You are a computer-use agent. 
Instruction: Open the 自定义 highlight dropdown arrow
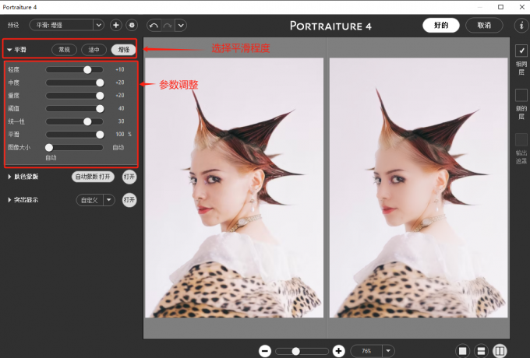(109, 200)
